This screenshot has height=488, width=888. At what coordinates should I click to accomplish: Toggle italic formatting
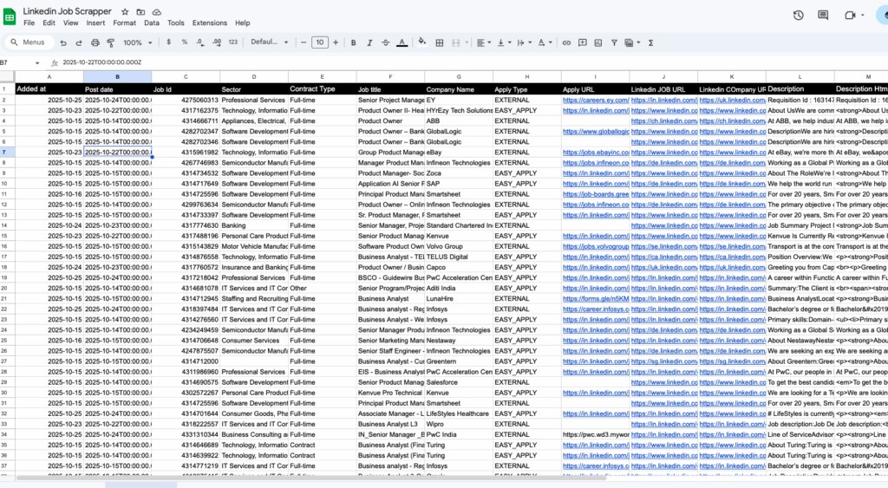[x=369, y=42]
